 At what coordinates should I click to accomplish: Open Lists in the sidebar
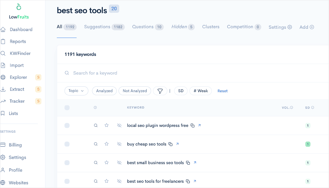click(9, 113)
